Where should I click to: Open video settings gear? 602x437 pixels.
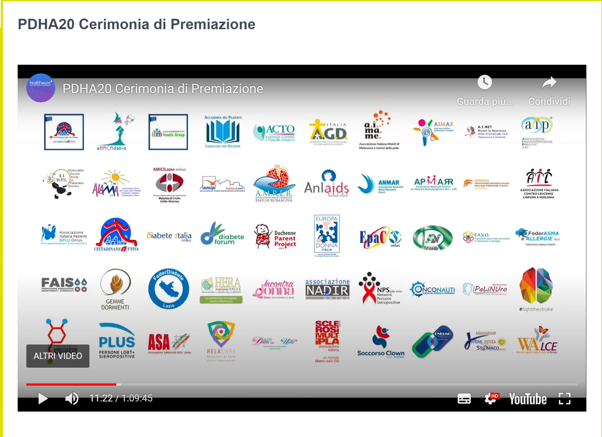pyautogui.click(x=491, y=399)
